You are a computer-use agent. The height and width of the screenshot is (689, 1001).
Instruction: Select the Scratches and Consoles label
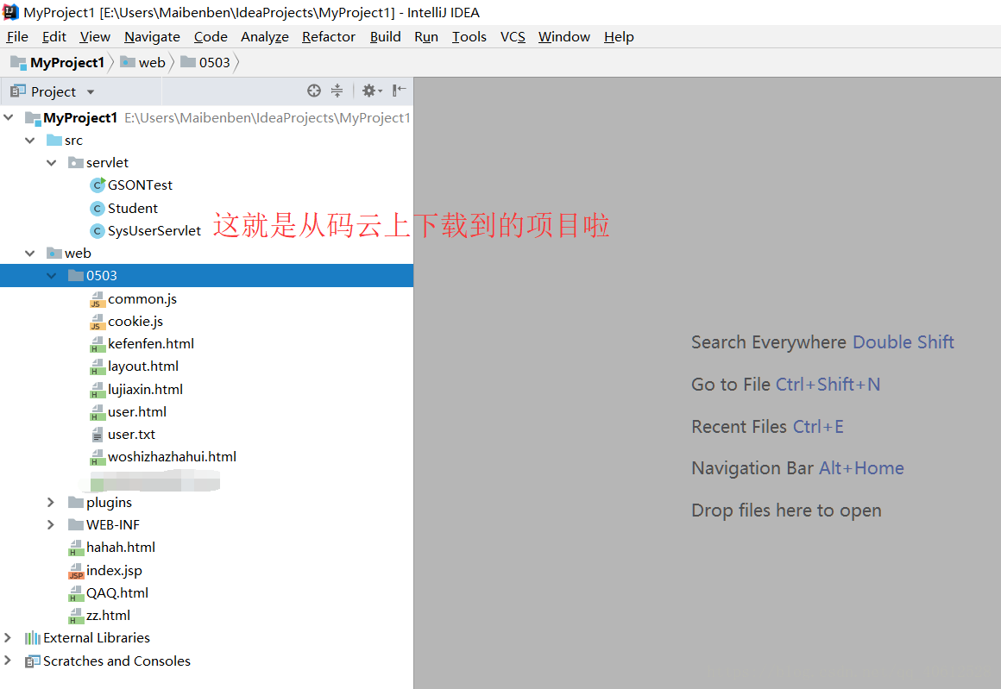pyautogui.click(x=116, y=661)
